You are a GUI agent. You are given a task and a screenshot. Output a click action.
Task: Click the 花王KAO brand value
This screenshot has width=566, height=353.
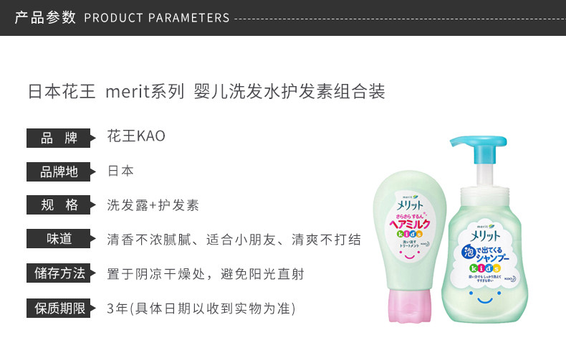(x=136, y=136)
